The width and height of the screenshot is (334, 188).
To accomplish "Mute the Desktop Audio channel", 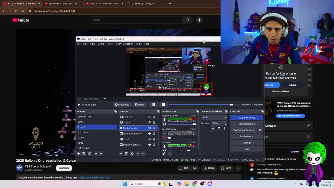I will 164,124.
